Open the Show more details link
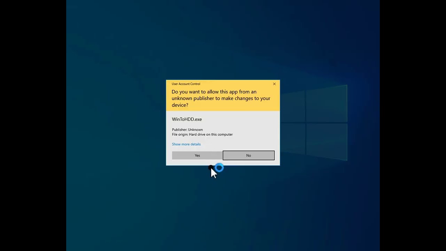This screenshot has height=251, width=446. (186, 144)
